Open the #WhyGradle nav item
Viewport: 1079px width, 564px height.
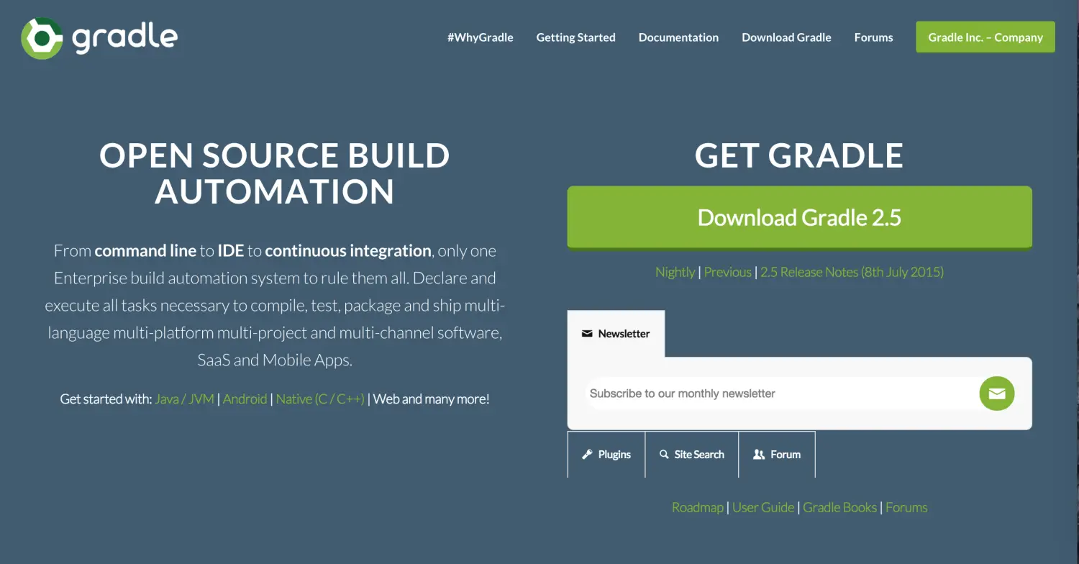pos(481,37)
